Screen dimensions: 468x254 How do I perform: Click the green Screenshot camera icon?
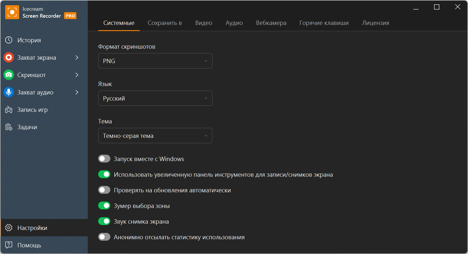9,75
